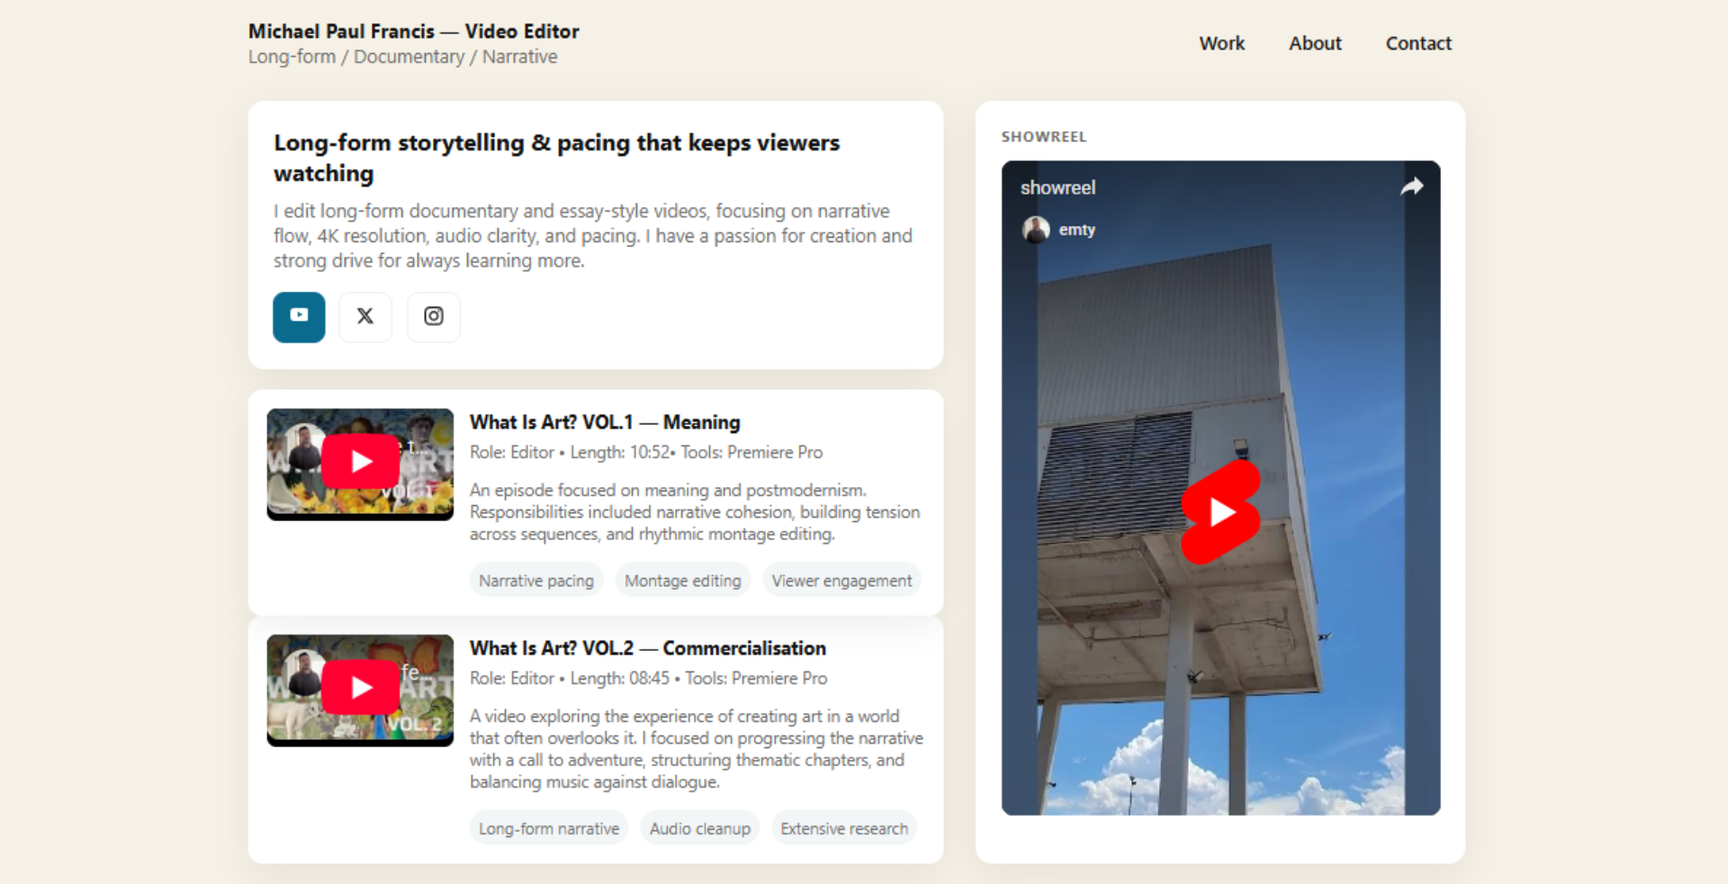Select the Montage editing tag

(682, 581)
